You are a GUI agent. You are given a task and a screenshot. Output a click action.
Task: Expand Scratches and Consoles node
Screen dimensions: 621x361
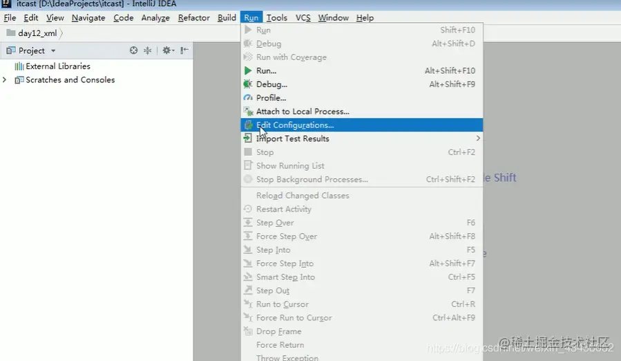coord(4,80)
